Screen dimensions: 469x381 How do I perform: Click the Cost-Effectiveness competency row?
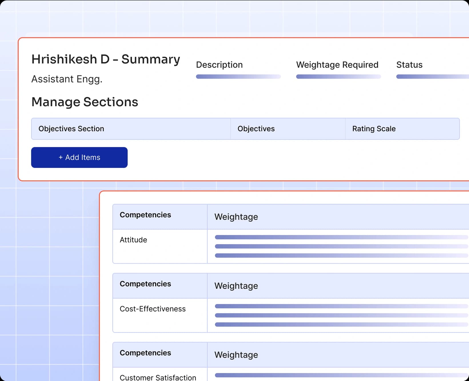pos(153,309)
